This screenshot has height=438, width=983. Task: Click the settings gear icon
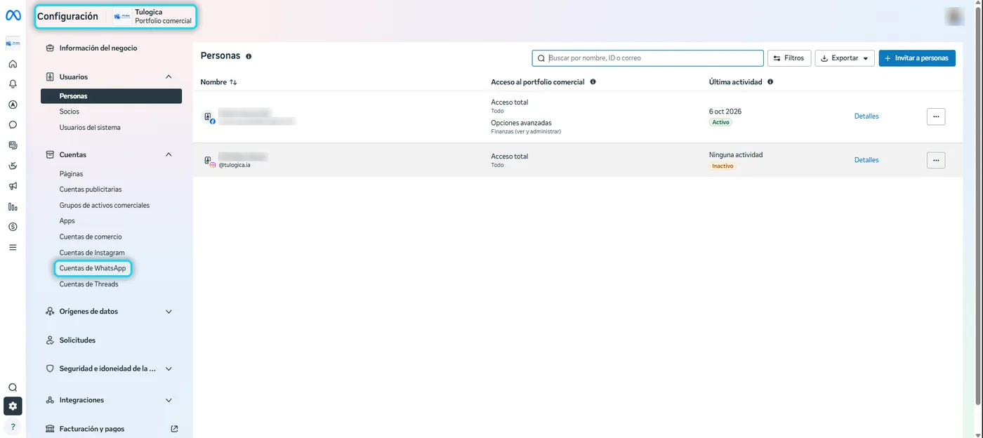coord(13,406)
